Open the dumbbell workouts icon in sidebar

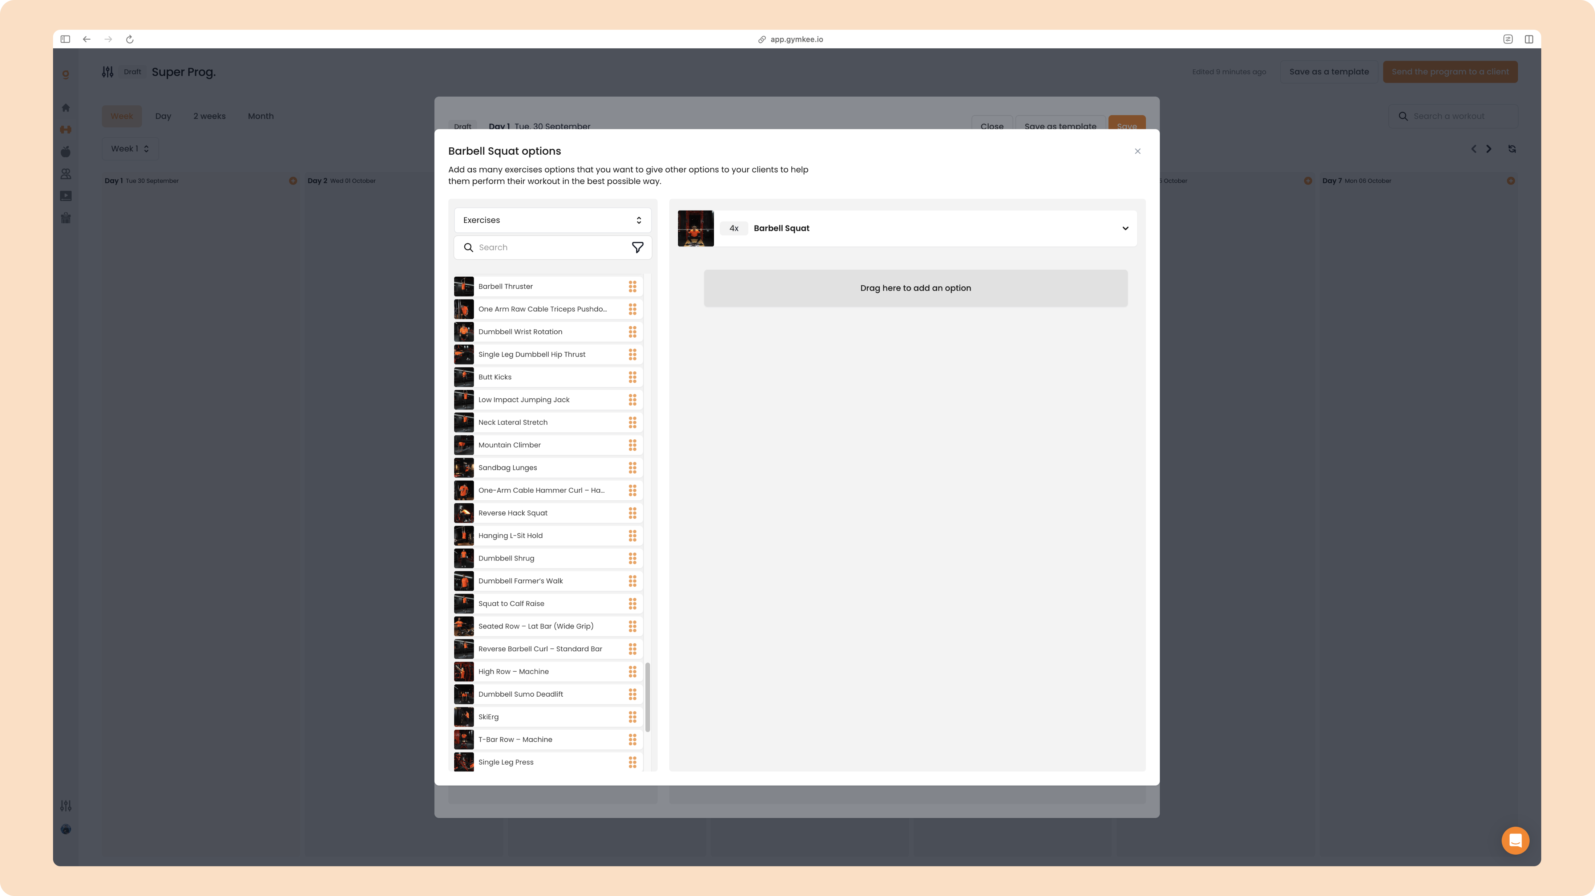click(x=66, y=129)
